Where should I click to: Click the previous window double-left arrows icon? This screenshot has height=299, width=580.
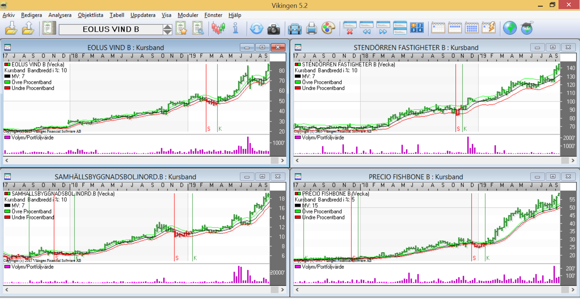(366, 28)
